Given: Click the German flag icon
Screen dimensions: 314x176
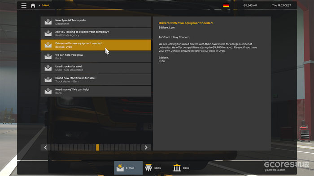Looking at the screenshot, I should coord(226,5).
